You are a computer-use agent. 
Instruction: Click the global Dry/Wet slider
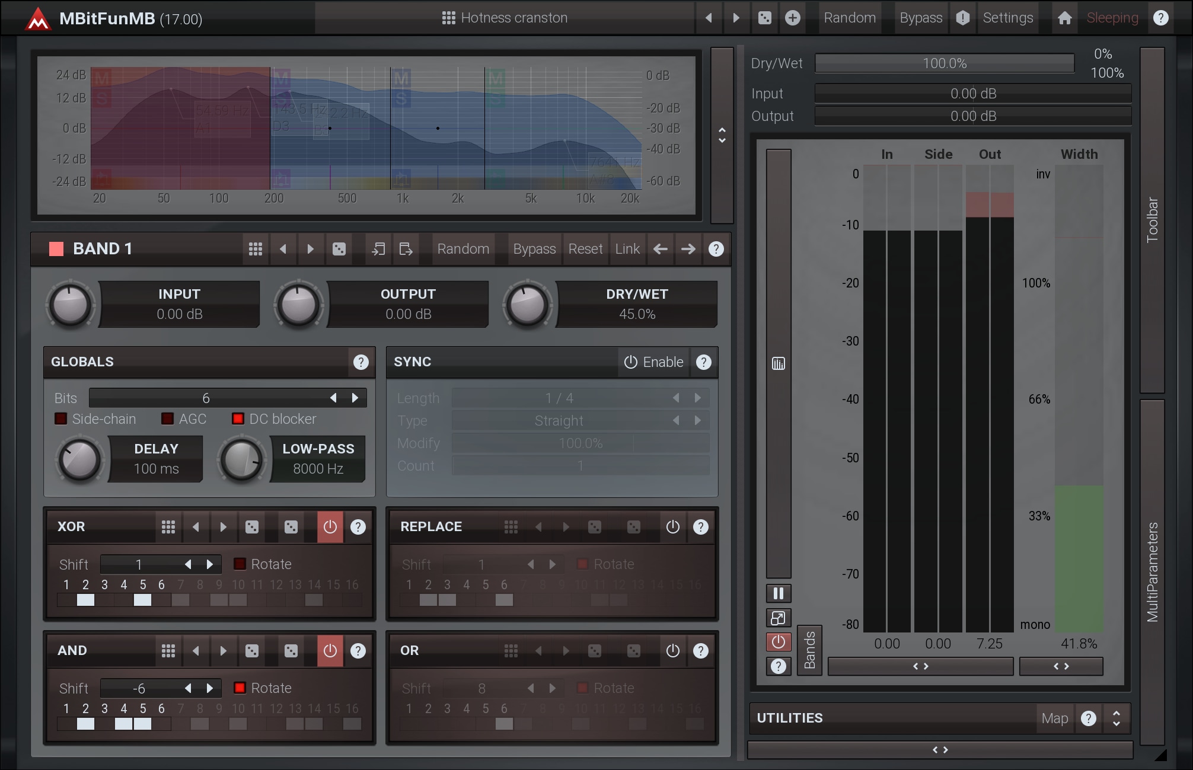944,63
